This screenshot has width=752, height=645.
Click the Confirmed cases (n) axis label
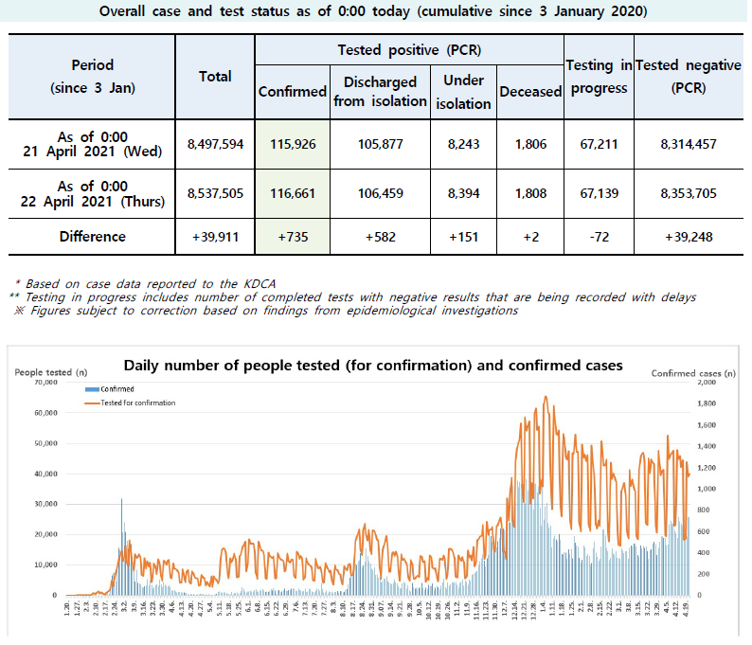coord(693,374)
